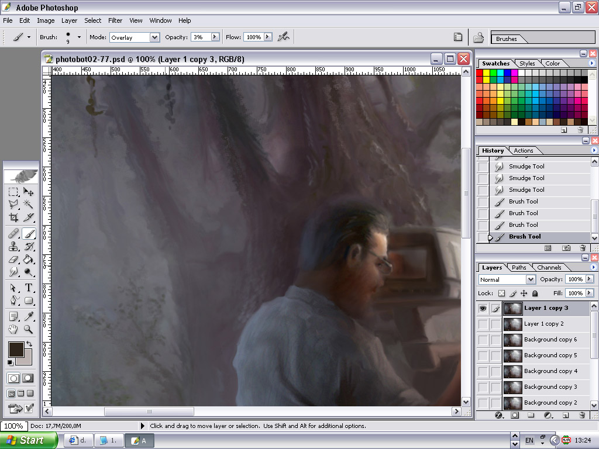Select the Paint Bucket tool
The width and height of the screenshot is (599, 449).
28,259
